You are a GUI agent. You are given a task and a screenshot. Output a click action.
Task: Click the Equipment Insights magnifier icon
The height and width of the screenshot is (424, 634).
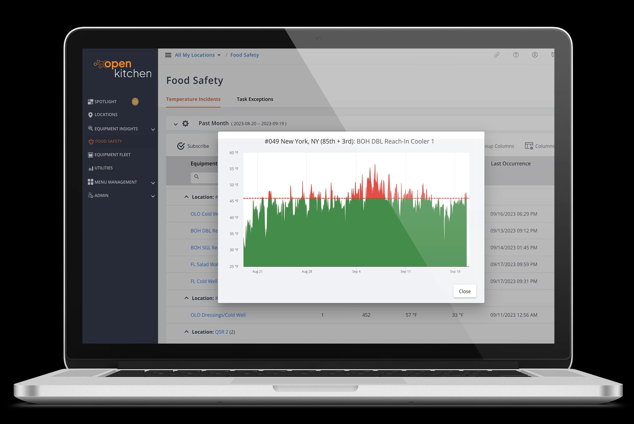coord(91,128)
